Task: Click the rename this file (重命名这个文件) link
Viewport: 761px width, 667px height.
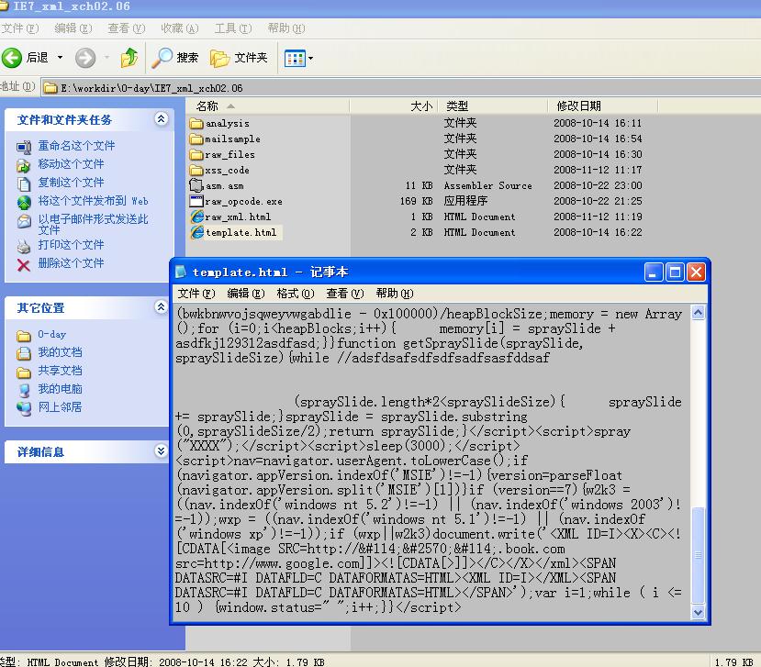Action: point(77,146)
